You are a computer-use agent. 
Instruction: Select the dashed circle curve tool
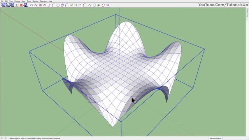pos(94,5)
